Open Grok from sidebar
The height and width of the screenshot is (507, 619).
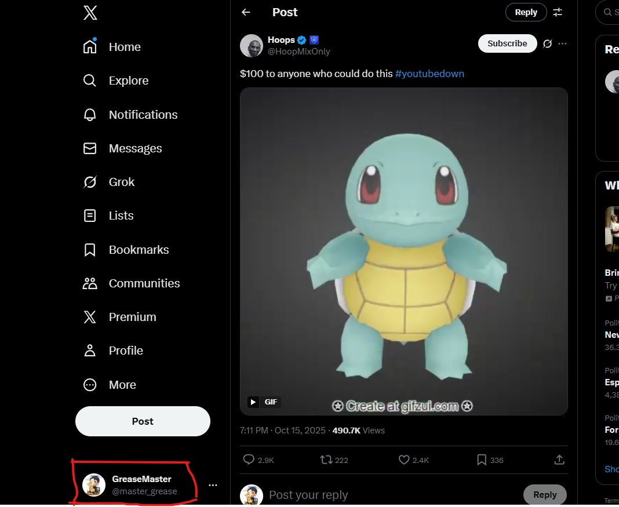(108, 182)
